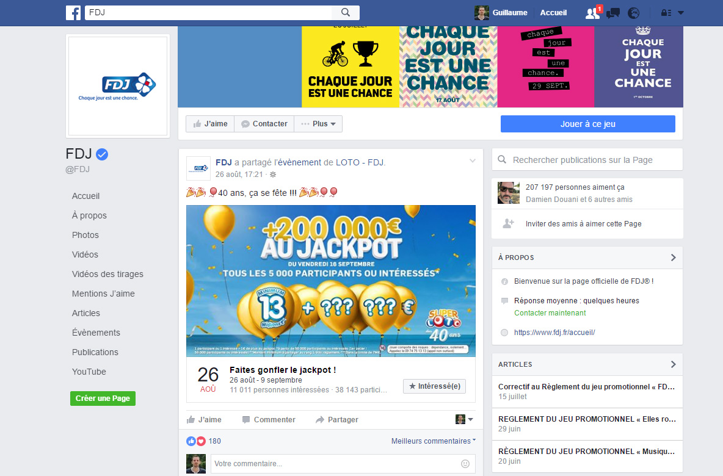Open YouTube sidebar item

(89, 372)
